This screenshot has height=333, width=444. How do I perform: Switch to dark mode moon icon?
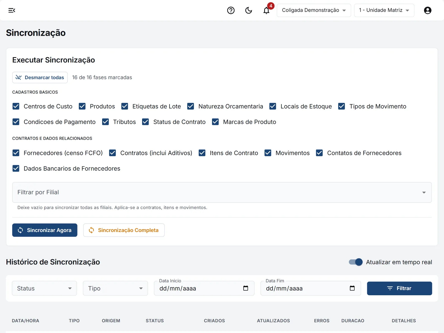[249, 10]
